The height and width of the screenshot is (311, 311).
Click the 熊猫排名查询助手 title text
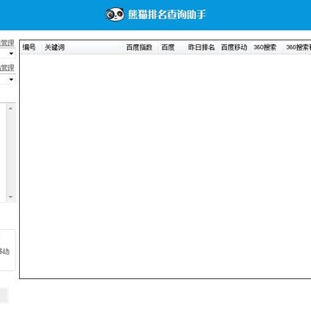(x=167, y=15)
